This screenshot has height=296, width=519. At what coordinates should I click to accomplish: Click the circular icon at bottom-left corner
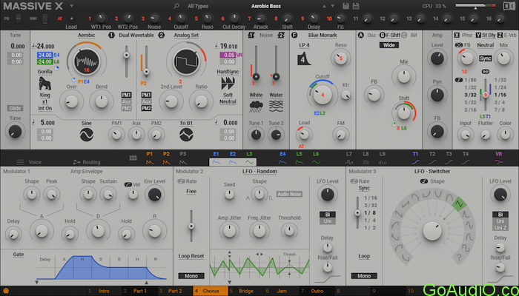tap(6, 292)
